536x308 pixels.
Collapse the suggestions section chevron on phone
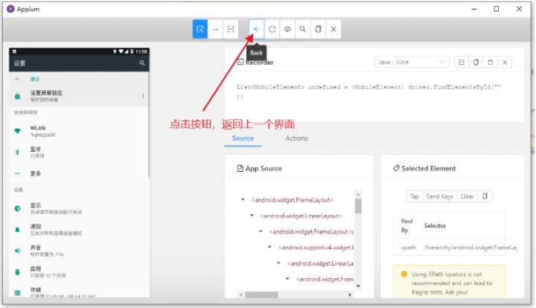pyautogui.click(x=17, y=79)
